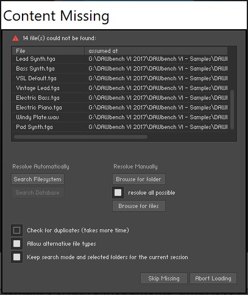Select the Electric Bass.tga row
This screenshot has width=248, height=295.
pos(120,98)
